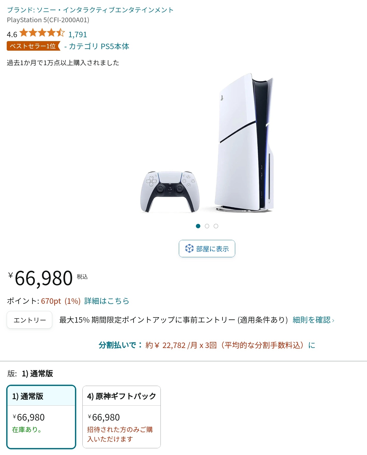Click the 部屋に表示 button
367x455 pixels.
[x=207, y=249]
